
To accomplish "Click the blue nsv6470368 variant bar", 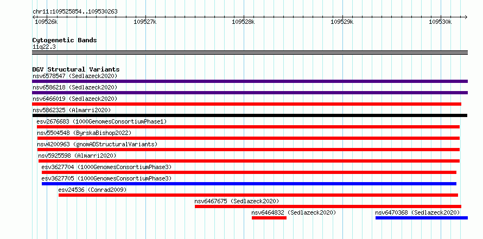I will click(x=422, y=218).
